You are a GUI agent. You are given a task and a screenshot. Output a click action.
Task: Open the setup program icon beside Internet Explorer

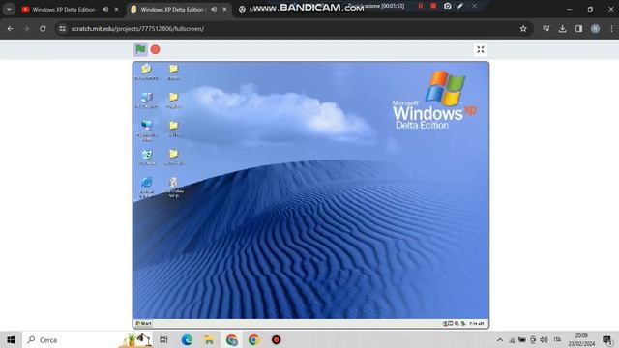coord(174,187)
